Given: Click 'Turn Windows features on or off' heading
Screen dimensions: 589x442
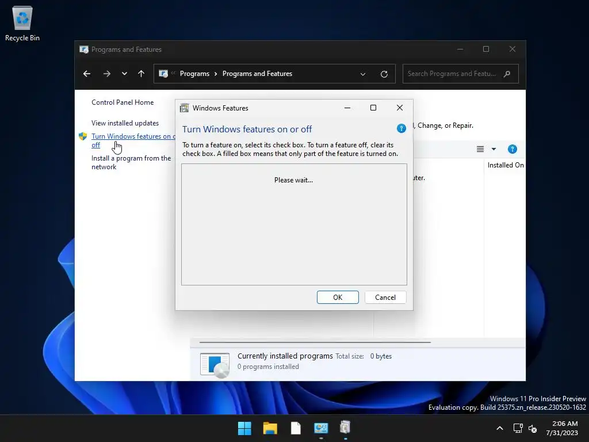Looking at the screenshot, I should (x=247, y=129).
